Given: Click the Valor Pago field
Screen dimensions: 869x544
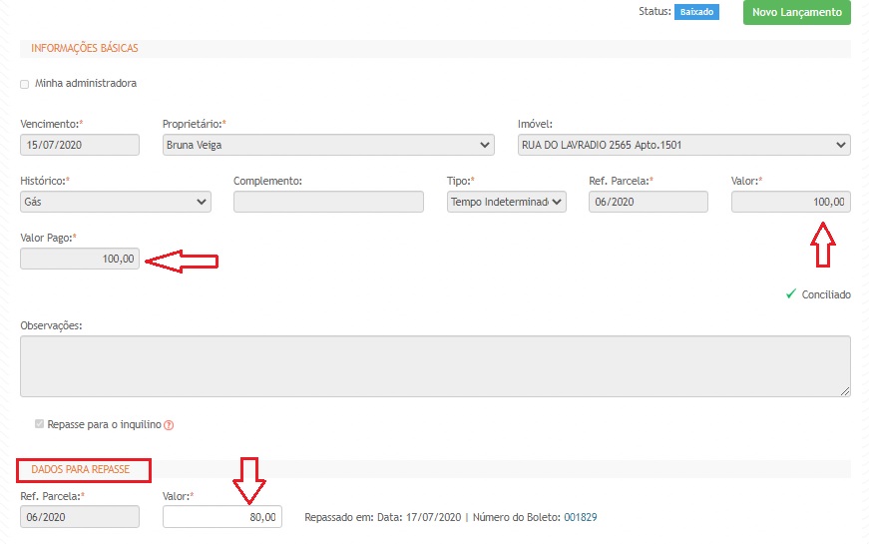Looking at the screenshot, I should point(80,259).
